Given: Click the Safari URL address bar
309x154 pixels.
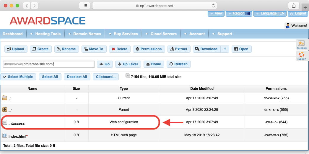Looking at the screenshot, I should (x=154, y=6).
